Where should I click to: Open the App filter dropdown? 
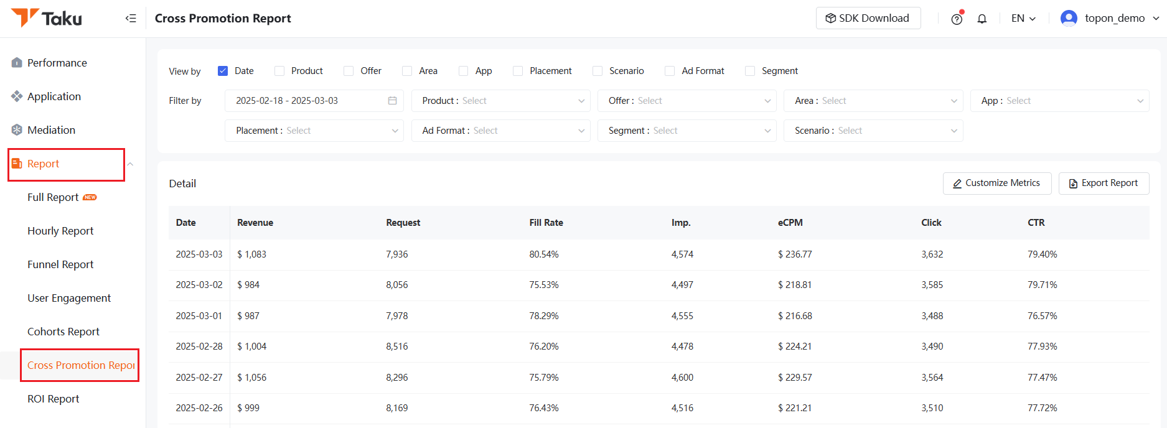[x=1059, y=101]
